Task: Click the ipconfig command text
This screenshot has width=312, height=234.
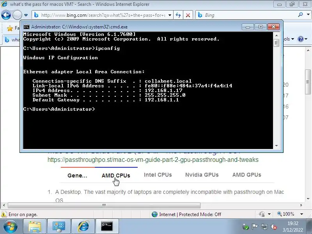Action: coord(108,48)
